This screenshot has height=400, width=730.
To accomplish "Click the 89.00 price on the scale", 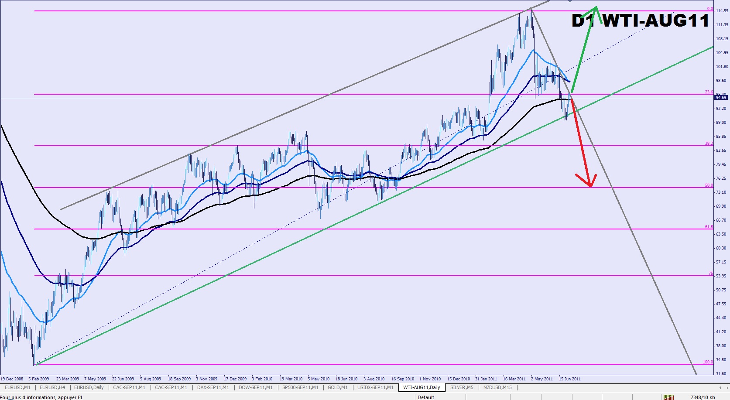I will pos(721,123).
